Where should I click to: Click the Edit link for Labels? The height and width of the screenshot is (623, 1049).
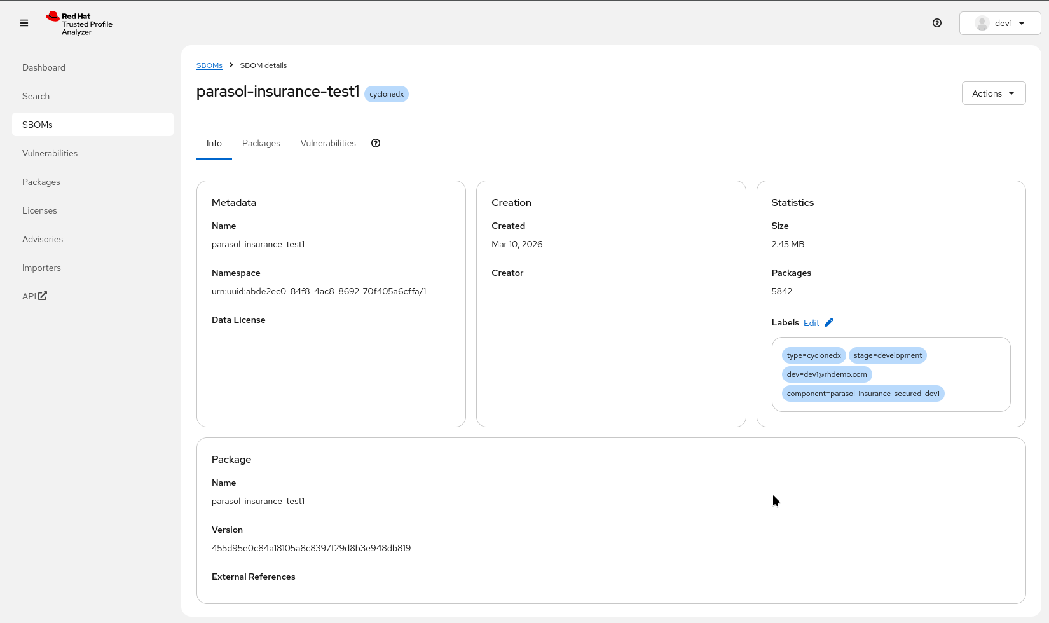(812, 322)
